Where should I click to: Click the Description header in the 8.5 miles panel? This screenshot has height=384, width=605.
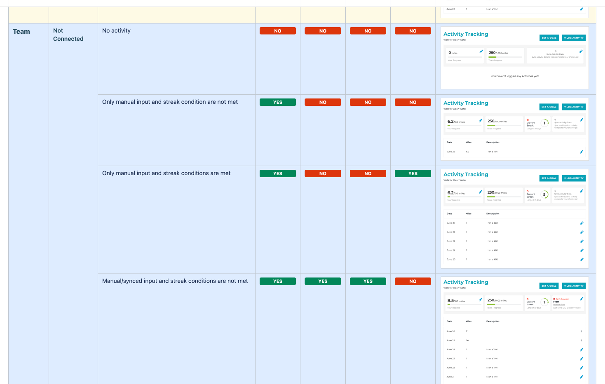click(x=492, y=321)
